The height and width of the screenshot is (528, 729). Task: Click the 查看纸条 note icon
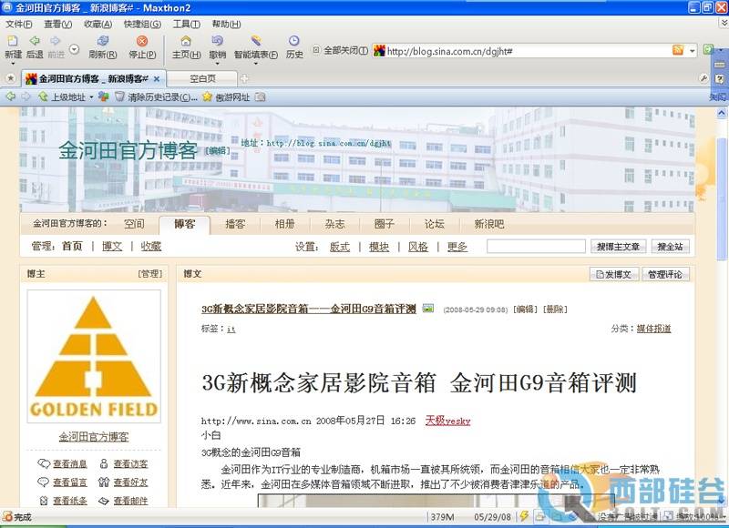43,501
